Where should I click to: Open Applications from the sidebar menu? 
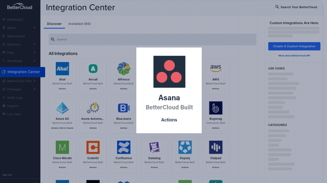(16, 36)
